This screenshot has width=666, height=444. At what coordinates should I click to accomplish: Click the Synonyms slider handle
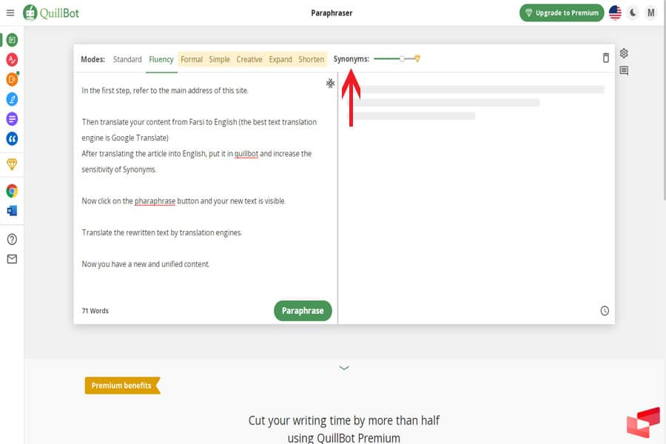tap(402, 58)
